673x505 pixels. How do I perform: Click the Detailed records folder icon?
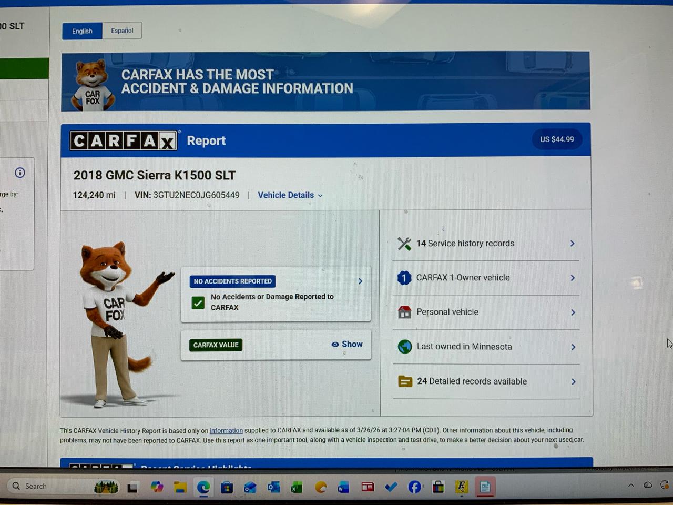point(405,381)
